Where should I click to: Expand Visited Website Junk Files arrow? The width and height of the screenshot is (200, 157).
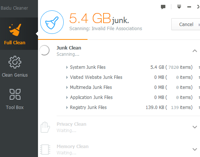pyautogui.click(x=67, y=77)
